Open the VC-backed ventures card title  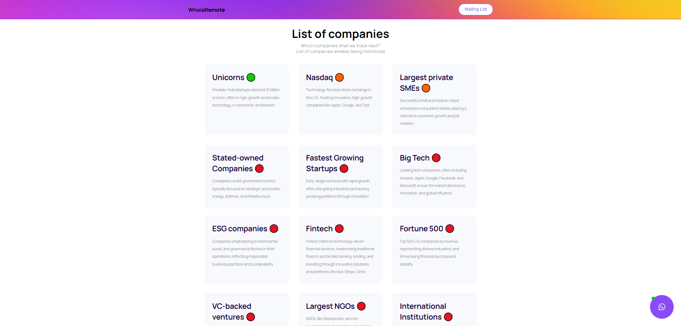tap(232, 311)
